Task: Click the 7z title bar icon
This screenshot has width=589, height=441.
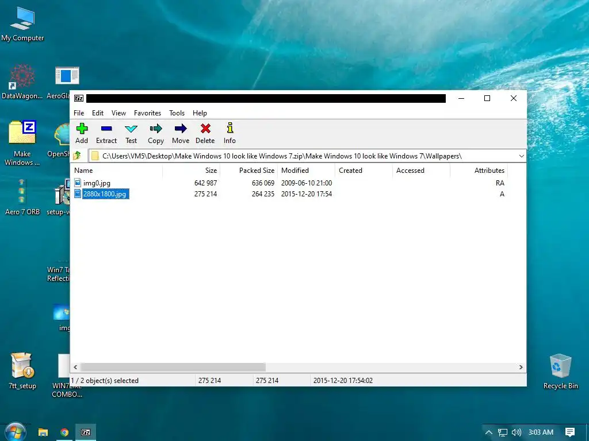Action: pyautogui.click(x=79, y=98)
